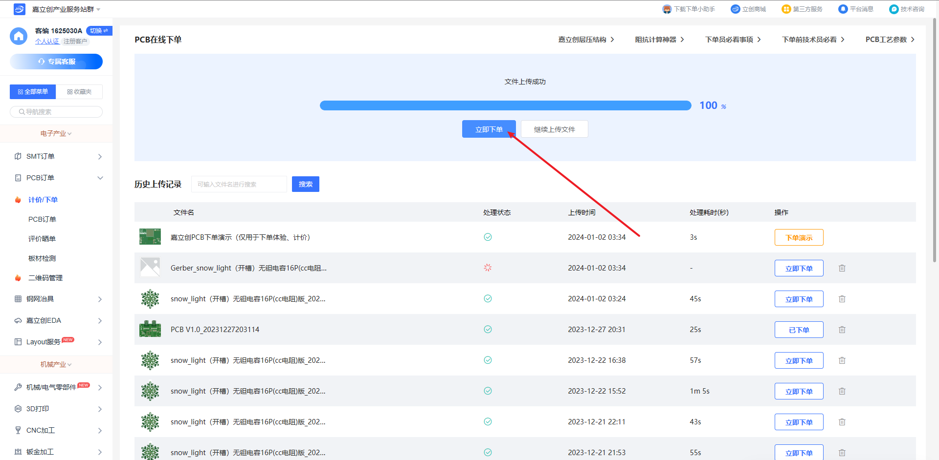This screenshot has width=939, height=460.
Task: Open 立创商城 from the top bar
Action: pyautogui.click(x=748, y=9)
